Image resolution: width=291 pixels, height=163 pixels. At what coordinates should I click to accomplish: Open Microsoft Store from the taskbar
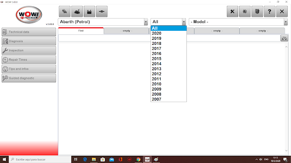click(x=103, y=159)
